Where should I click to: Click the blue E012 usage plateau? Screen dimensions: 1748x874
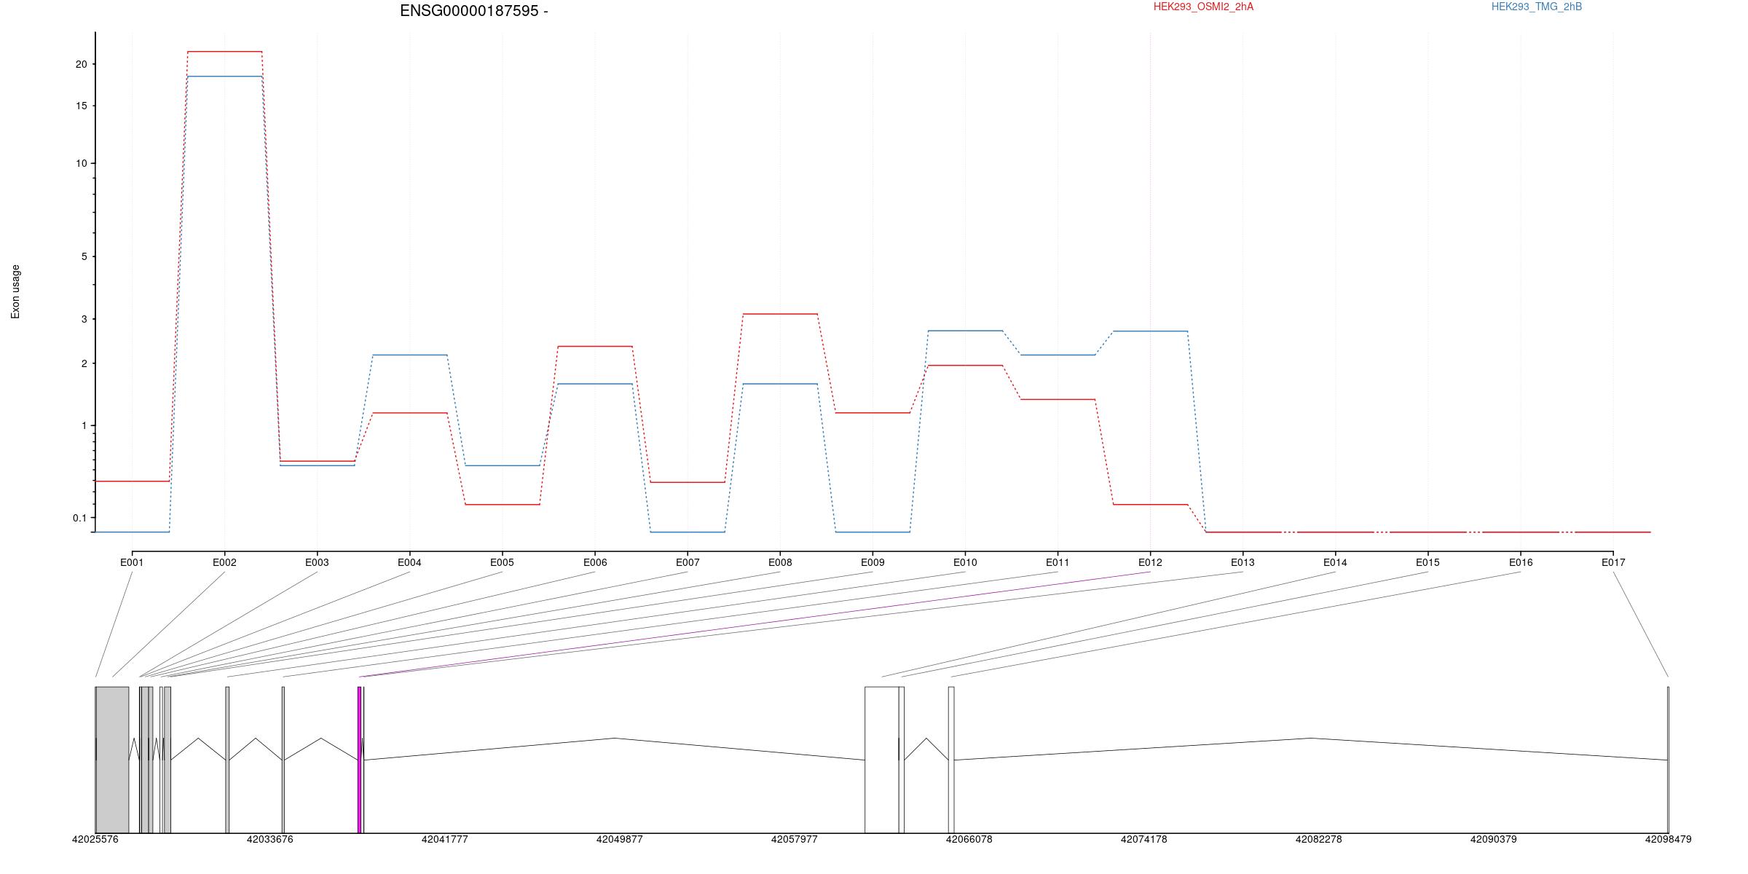[1150, 331]
